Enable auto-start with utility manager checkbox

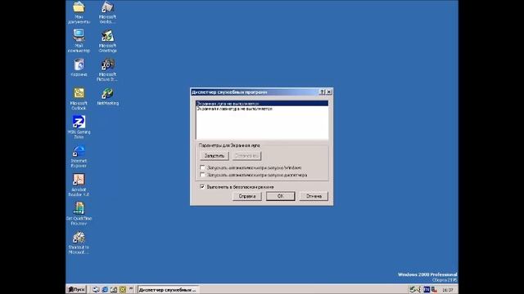[x=202, y=175]
